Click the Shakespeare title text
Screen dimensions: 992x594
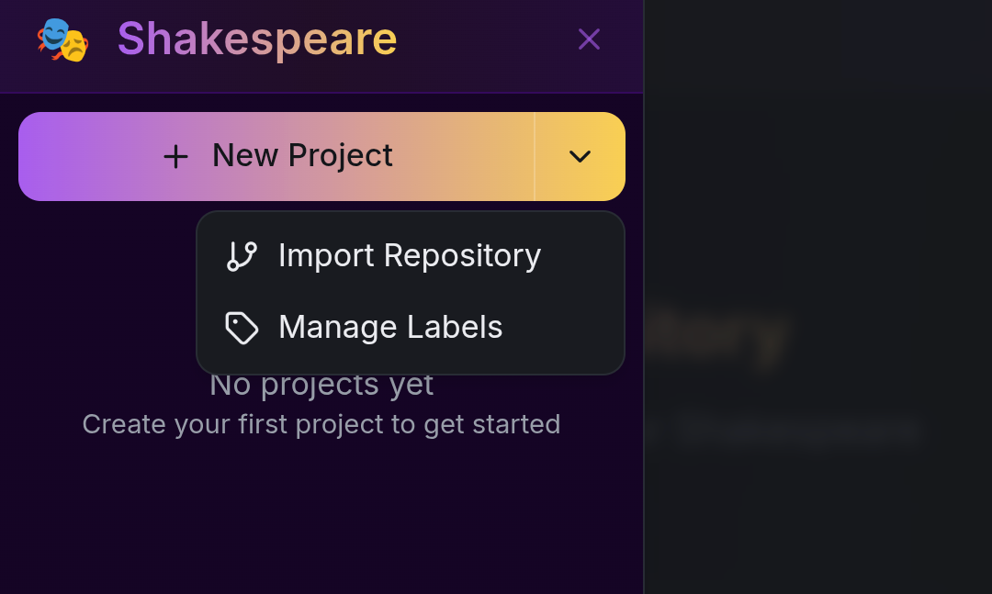pyautogui.click(x=256, y=39)
